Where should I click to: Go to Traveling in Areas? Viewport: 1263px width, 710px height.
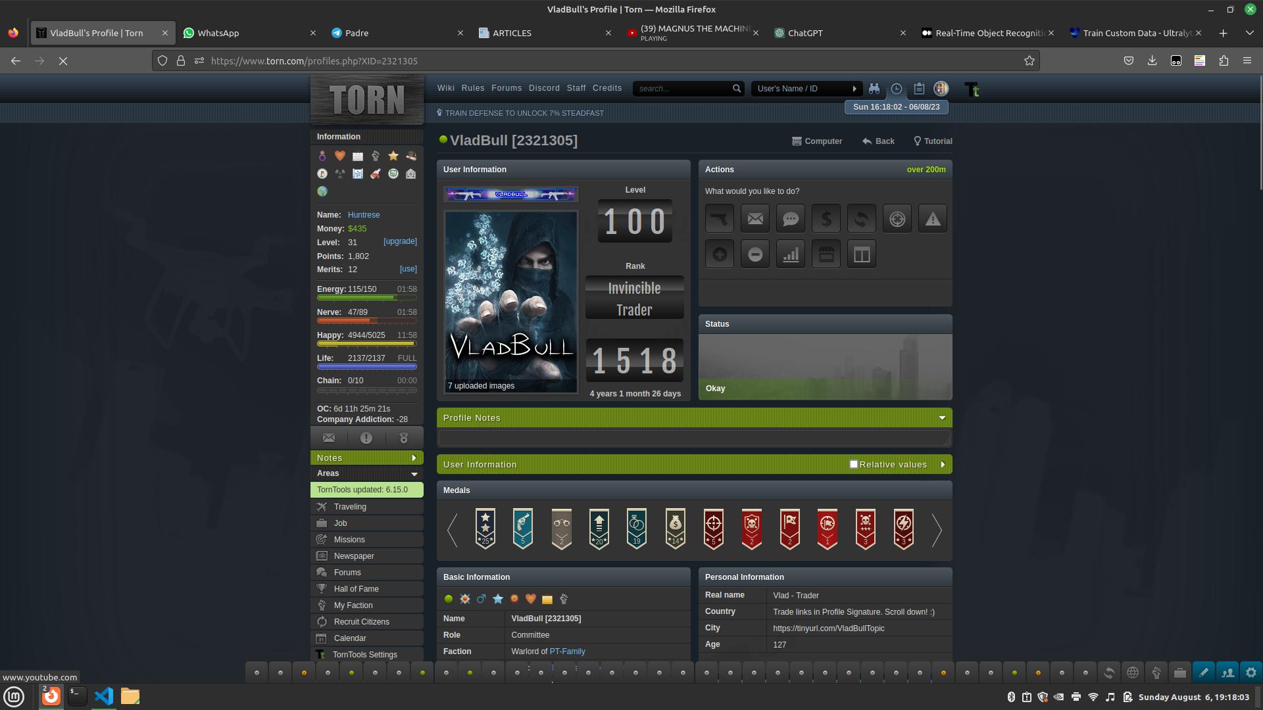point(367,507)
